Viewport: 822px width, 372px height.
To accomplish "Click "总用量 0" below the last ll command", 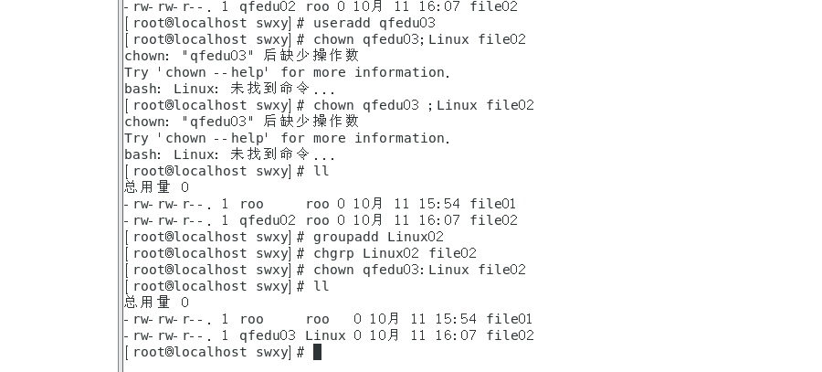I will 156,303.
